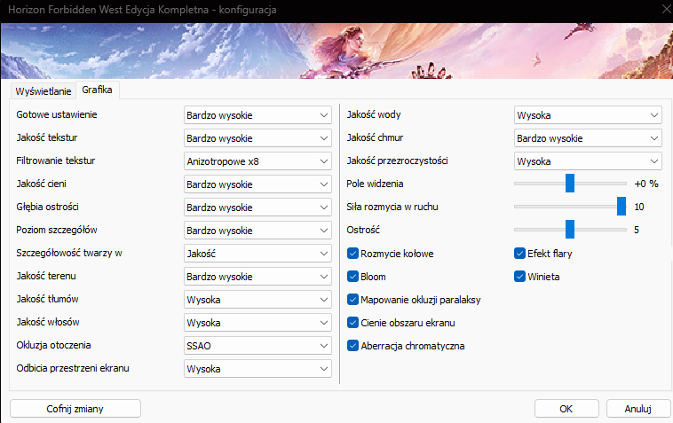This screenshot has height=423, width=673.
Task: Expand the Jakość chmur dropdown
Action: pos(588,138)
